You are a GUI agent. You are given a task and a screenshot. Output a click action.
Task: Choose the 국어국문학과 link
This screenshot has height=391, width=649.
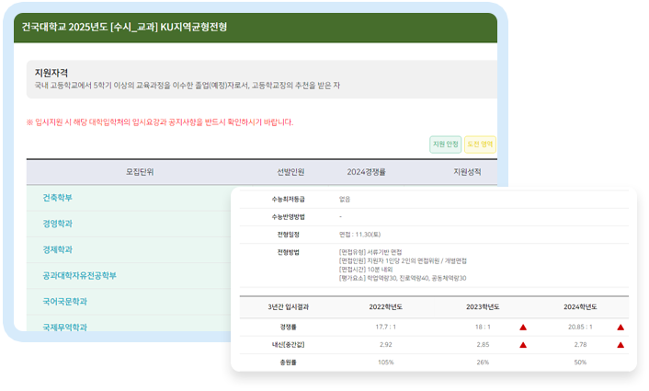[64, 302]
